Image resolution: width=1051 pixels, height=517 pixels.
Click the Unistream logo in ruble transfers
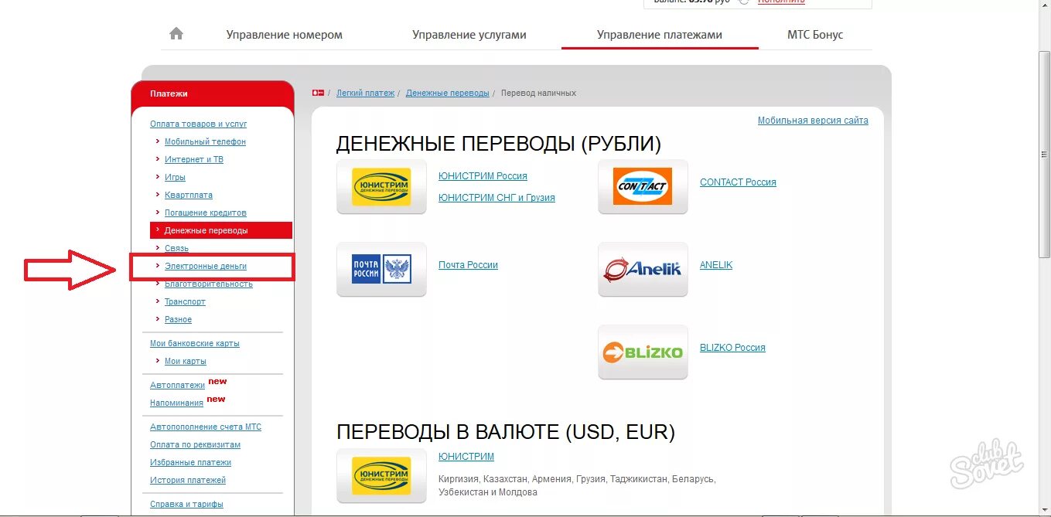click(x=381, y=187)
